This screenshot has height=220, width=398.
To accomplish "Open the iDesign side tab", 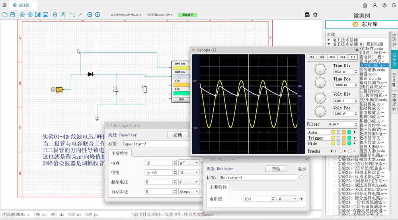I will (x=394, y=80).
